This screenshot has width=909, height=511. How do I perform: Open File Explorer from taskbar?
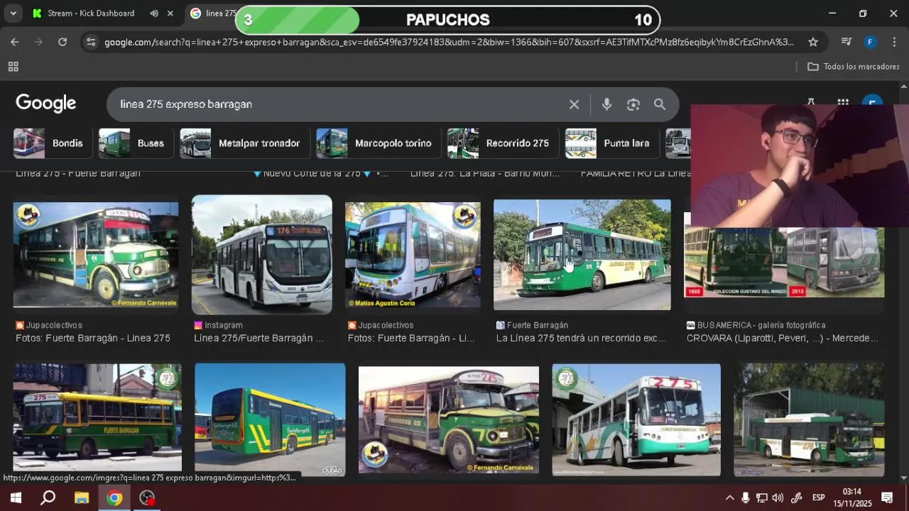(x=82, y=498)
